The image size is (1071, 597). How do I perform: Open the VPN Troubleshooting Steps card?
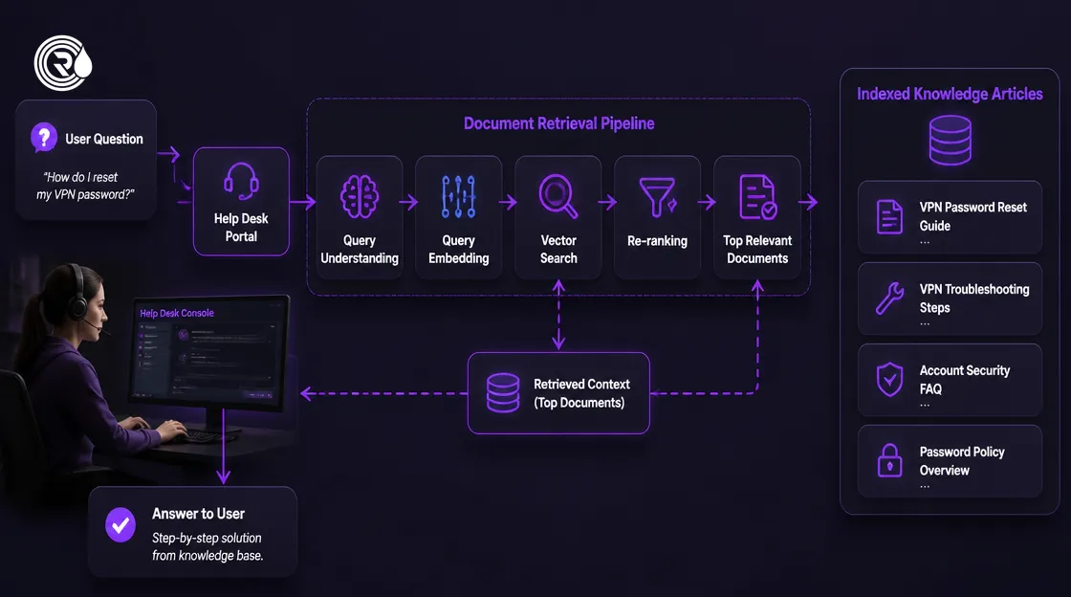pyautogui.click(x=951, y=298)
